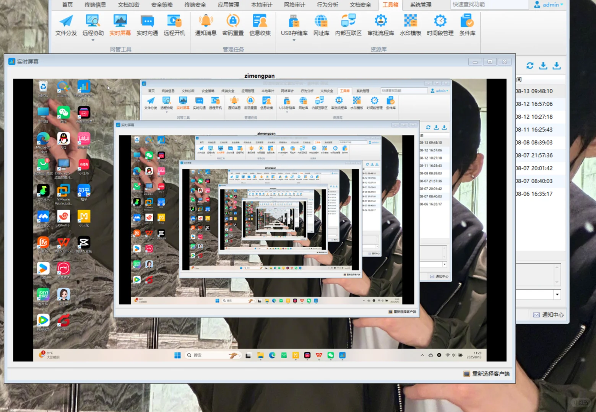Open the 水印模板 watermark templates
This screenshot has width=596, height=412.
[411, 25]
